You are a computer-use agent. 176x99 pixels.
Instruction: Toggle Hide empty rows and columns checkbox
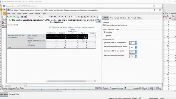click(105, 25)
